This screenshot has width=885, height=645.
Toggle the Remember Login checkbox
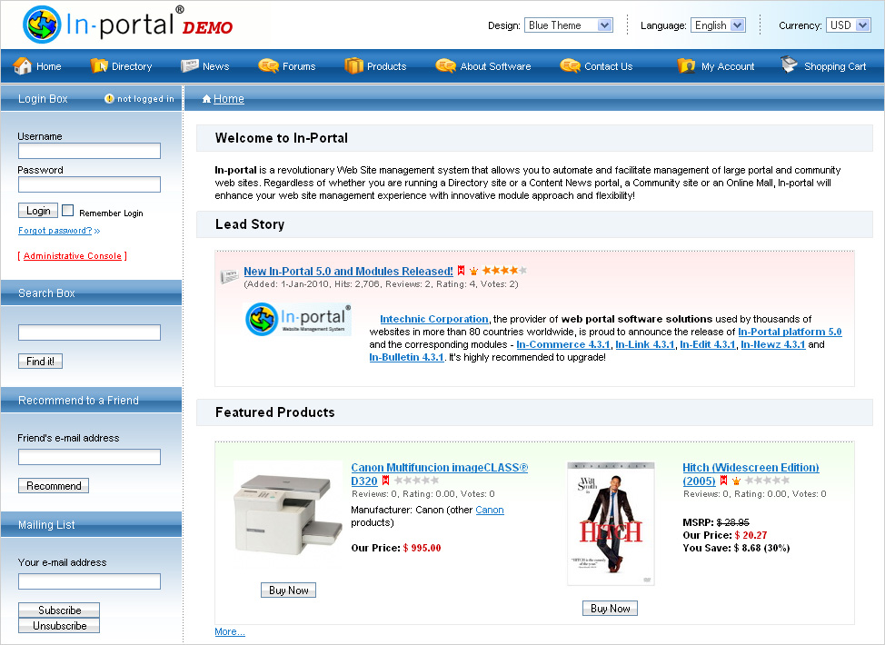[68, 211]
